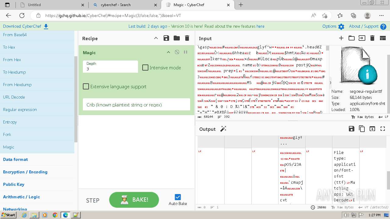390x219 pixels.
Task: Open browser Settings and more menu
Action: [381, 16]
